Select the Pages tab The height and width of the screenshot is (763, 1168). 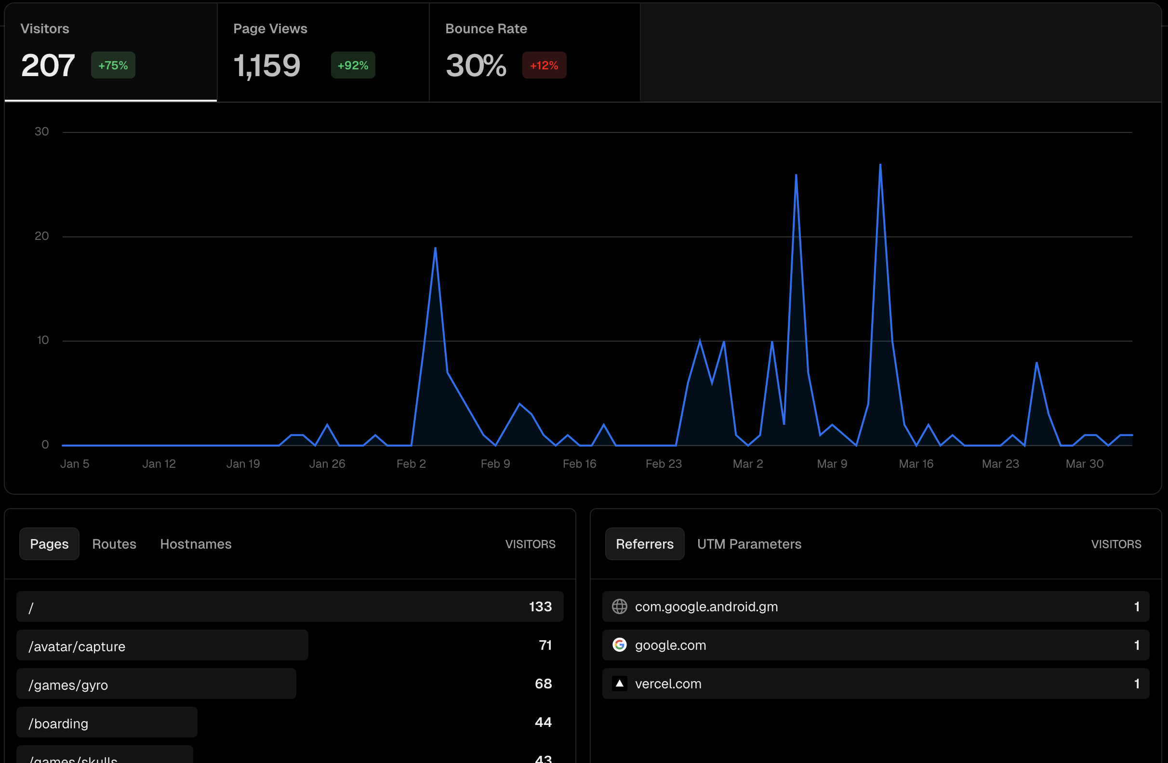coord(49,544)
